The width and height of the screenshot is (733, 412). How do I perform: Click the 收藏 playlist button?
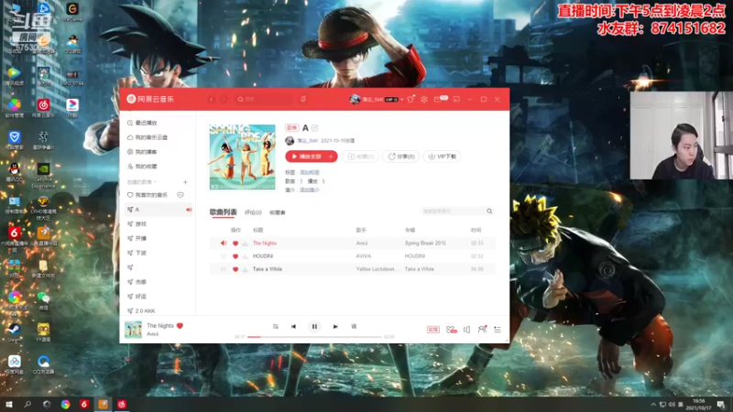tap(360, 157)
